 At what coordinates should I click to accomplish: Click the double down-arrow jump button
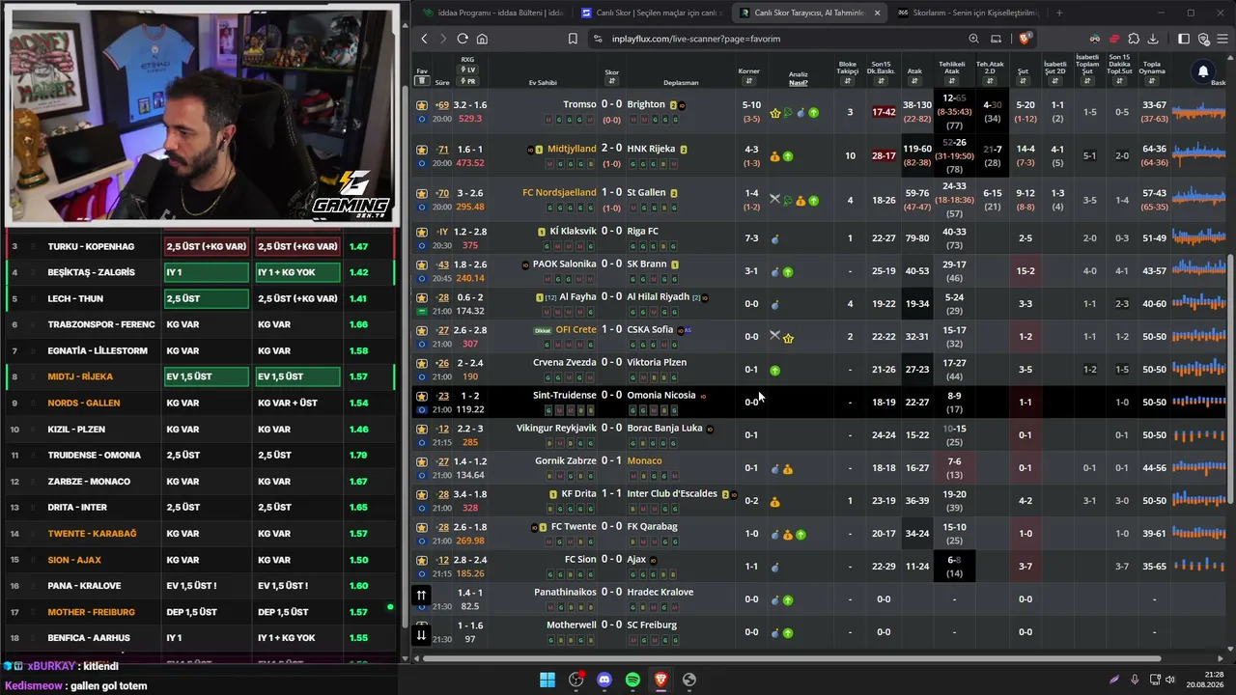coord(421,634)
